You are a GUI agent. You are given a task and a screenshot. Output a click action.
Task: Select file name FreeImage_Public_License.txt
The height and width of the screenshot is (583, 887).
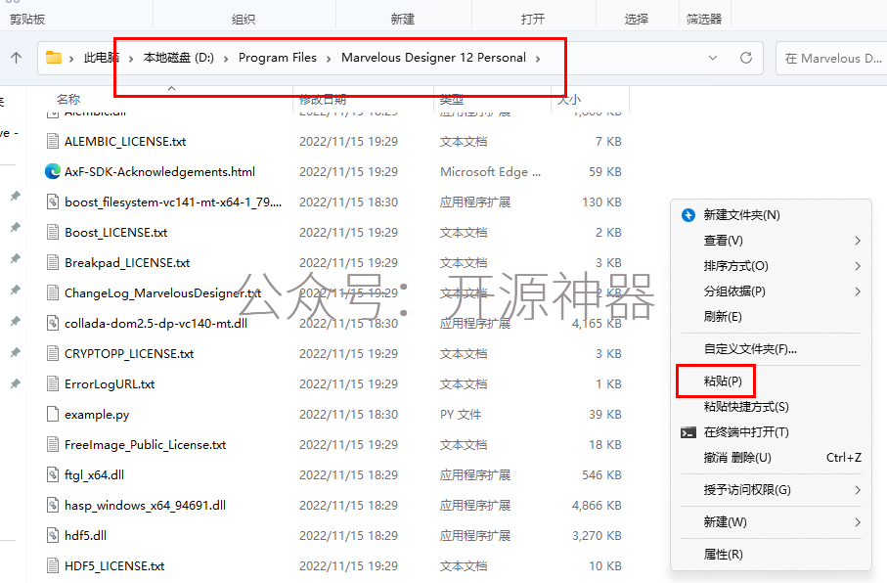[x=145, y=445]
